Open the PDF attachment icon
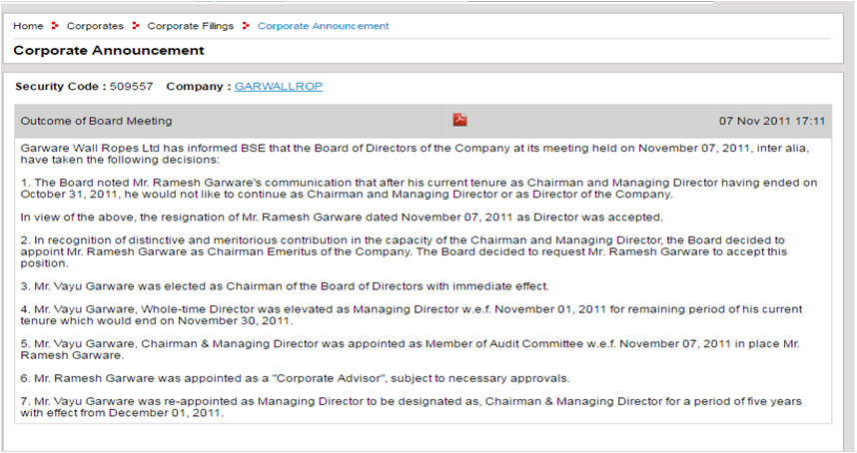This screenshot has height=453, width=857. click(x=460, y=121)
